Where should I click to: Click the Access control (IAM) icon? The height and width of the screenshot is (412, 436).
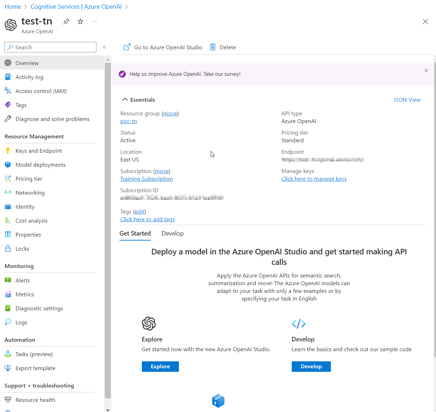(8, 91)
